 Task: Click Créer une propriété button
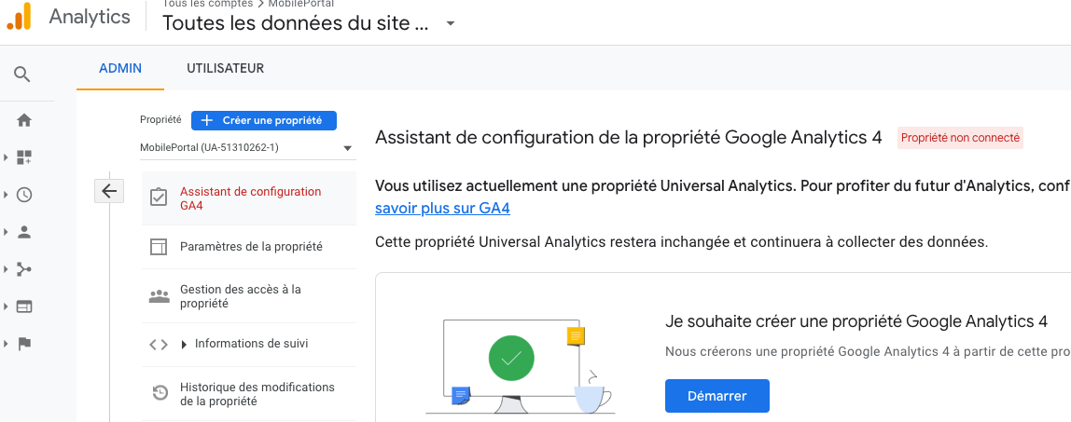pyautogui.click(x=263, y=120)
